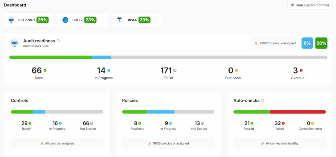Viewport: 336px width, 157px height.
Task: Click the 3 Overdue count
Action: pyautogui.click(x=296, y=70)
